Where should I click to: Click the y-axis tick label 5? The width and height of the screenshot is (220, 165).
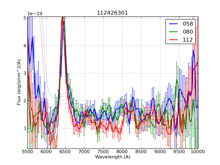pos(25,18)
